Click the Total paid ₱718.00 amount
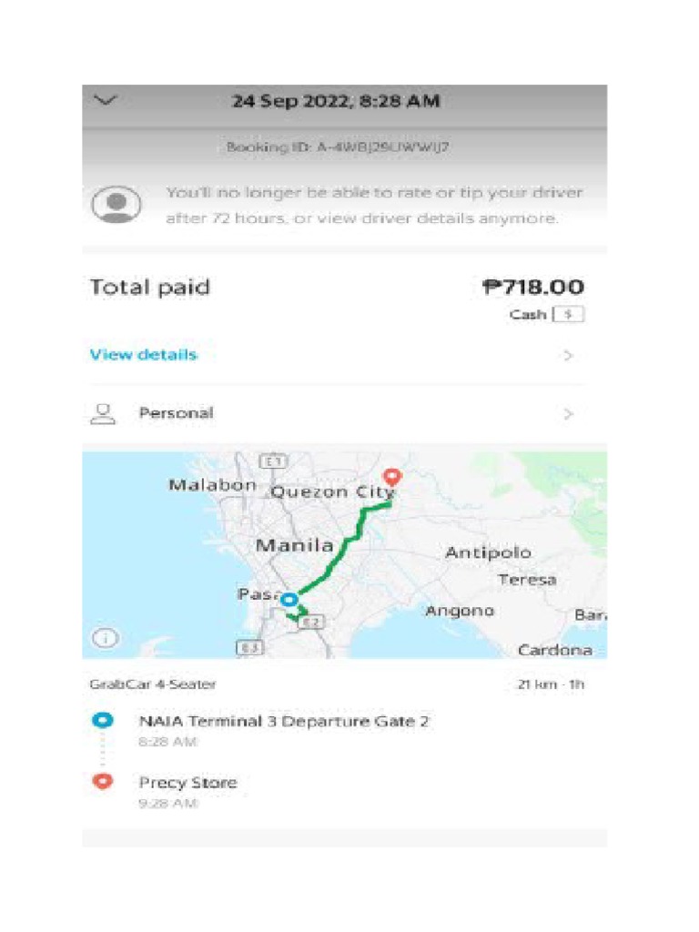This screenshot has width=699, height=932. (532, 288)
